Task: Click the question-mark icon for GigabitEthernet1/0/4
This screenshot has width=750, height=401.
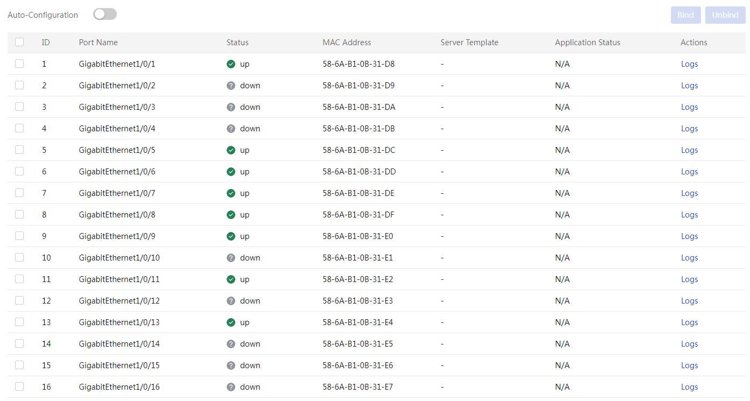Action: point(231,129)
